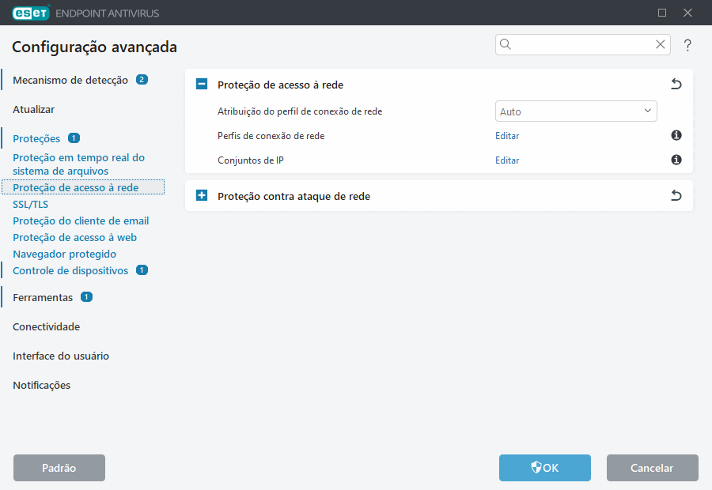Expand Proteção contra ataque de rede section
Screen dimensions: 712x490
[x=202, y=195]
